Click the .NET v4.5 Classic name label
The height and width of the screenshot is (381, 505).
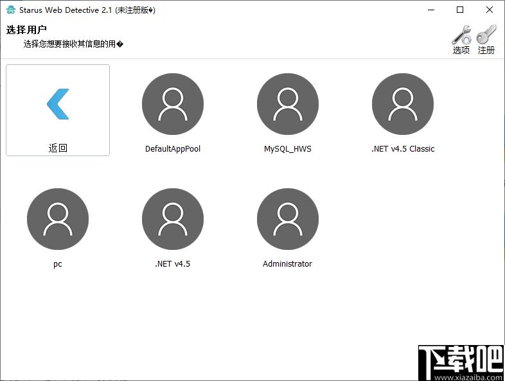tap(403, 149)
